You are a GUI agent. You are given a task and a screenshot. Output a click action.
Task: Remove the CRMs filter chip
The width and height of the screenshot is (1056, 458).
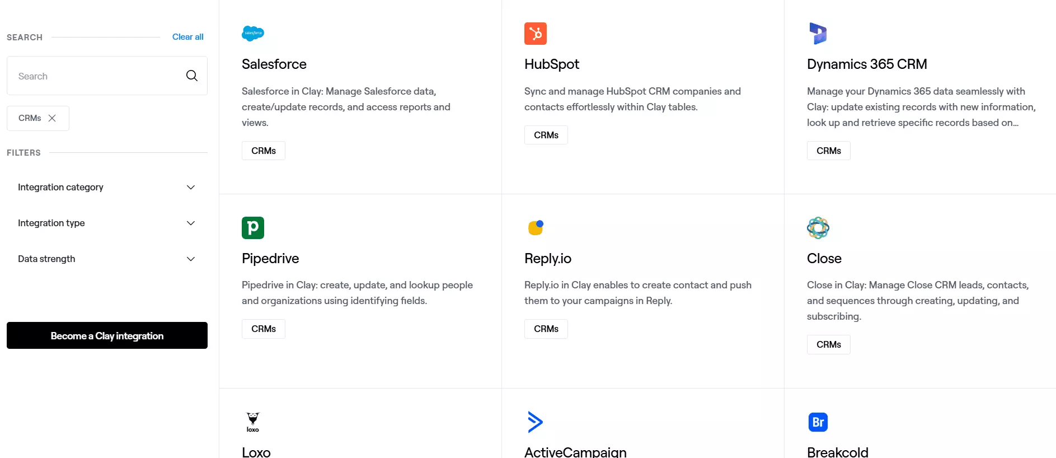pos(52,118)
